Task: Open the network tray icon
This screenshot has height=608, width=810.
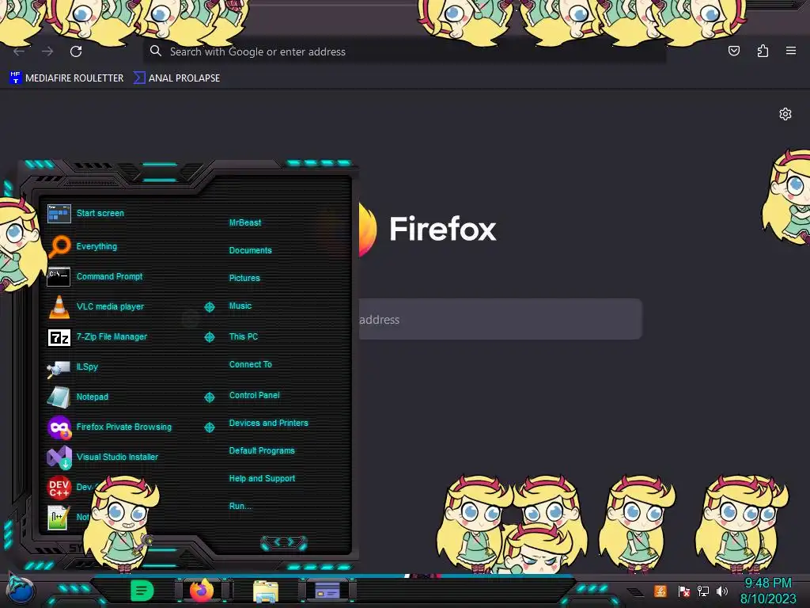Action: pyautogui.click(x=702, y=591)
